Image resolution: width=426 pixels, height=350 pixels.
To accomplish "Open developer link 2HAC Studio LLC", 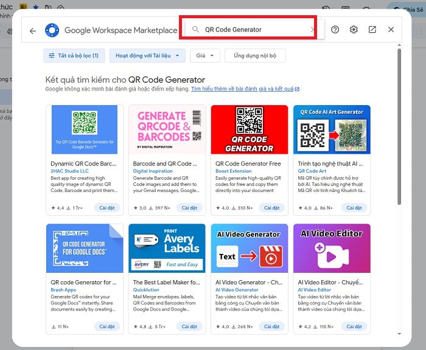I will tap(69, 171).
